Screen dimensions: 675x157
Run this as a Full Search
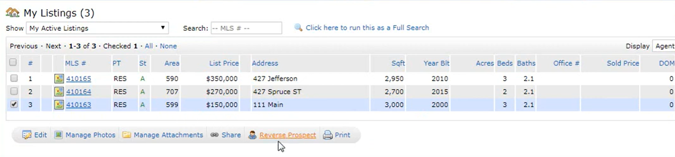coord(367,28)
